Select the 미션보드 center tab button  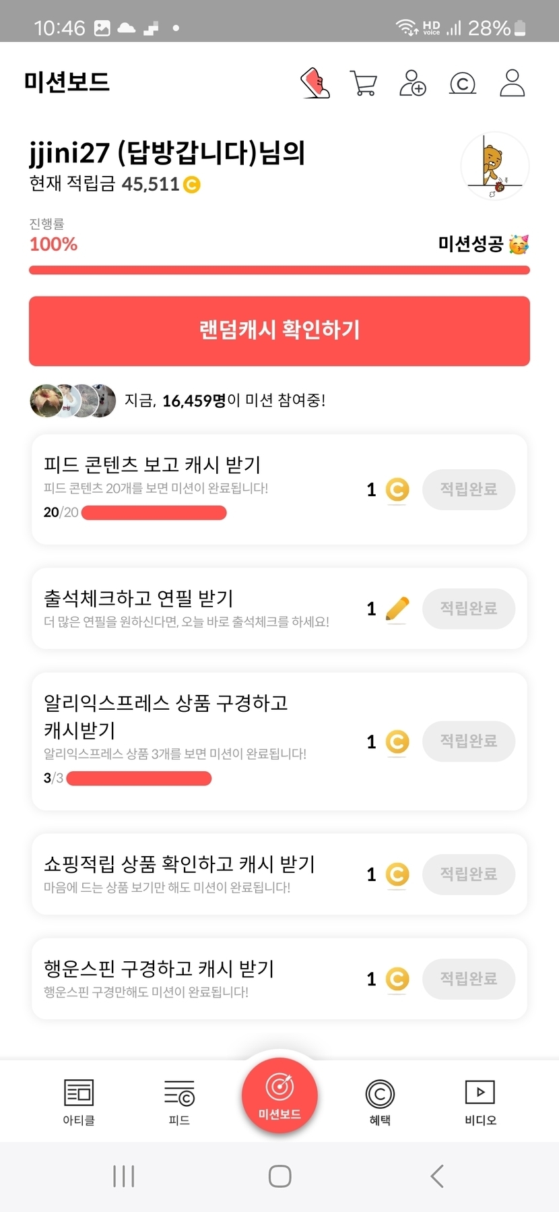click(x=279, y=1095)
